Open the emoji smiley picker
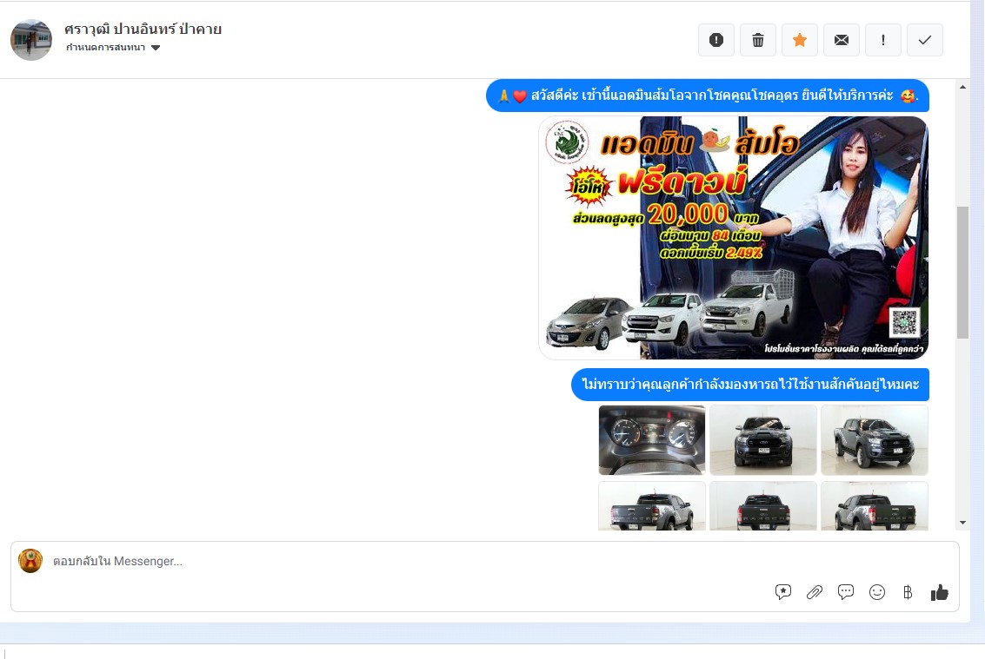This screenshot has height=659, width=985. [x=877, y=592]
